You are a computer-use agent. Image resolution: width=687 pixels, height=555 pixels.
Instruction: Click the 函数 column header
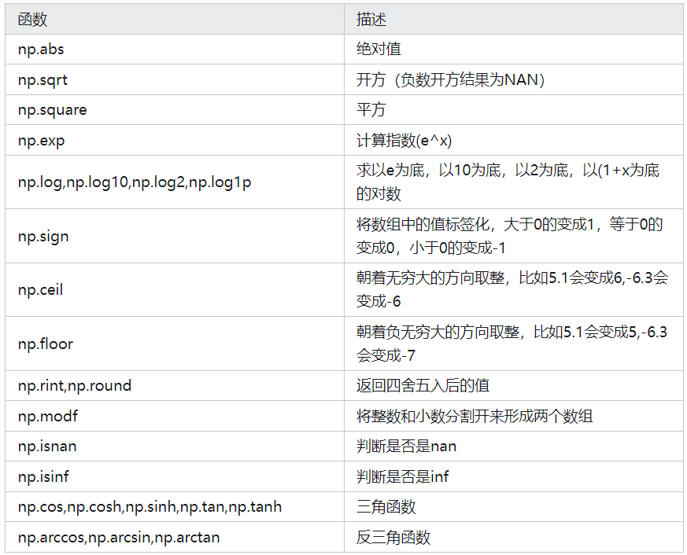[x=33, y=20]
